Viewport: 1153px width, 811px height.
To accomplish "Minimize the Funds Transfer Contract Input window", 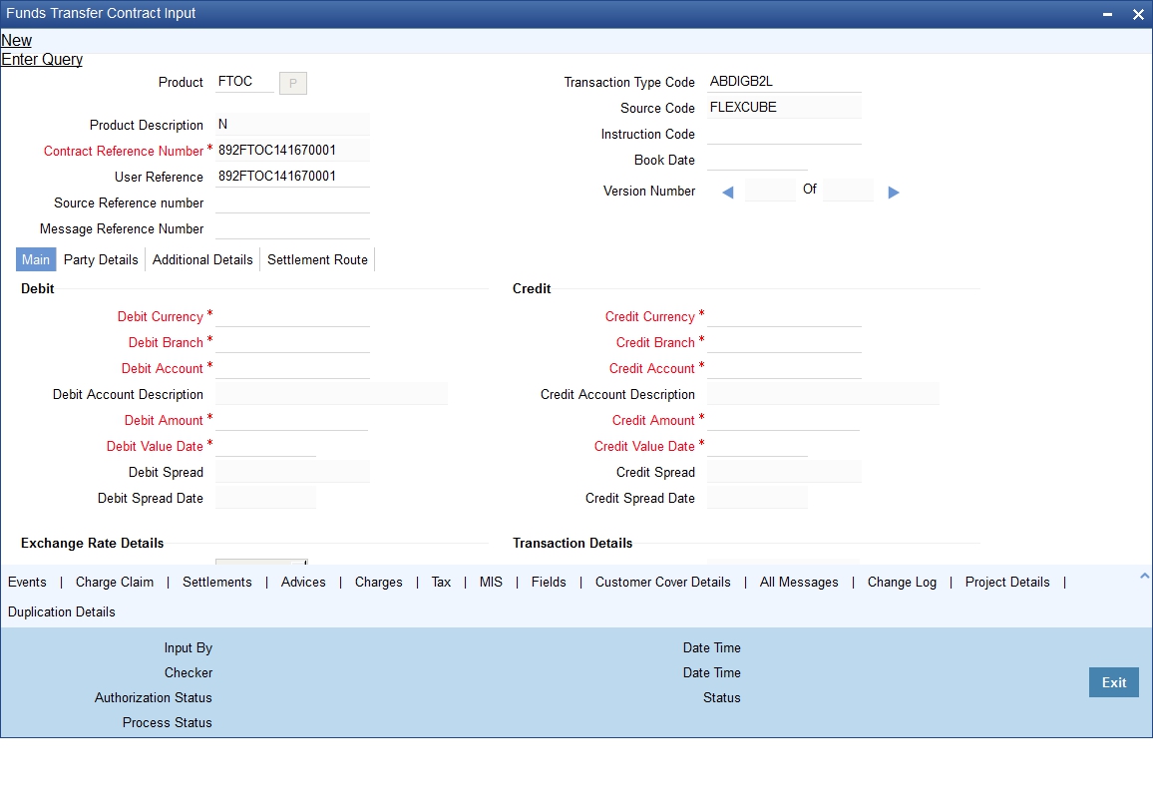I will 1107,14.
